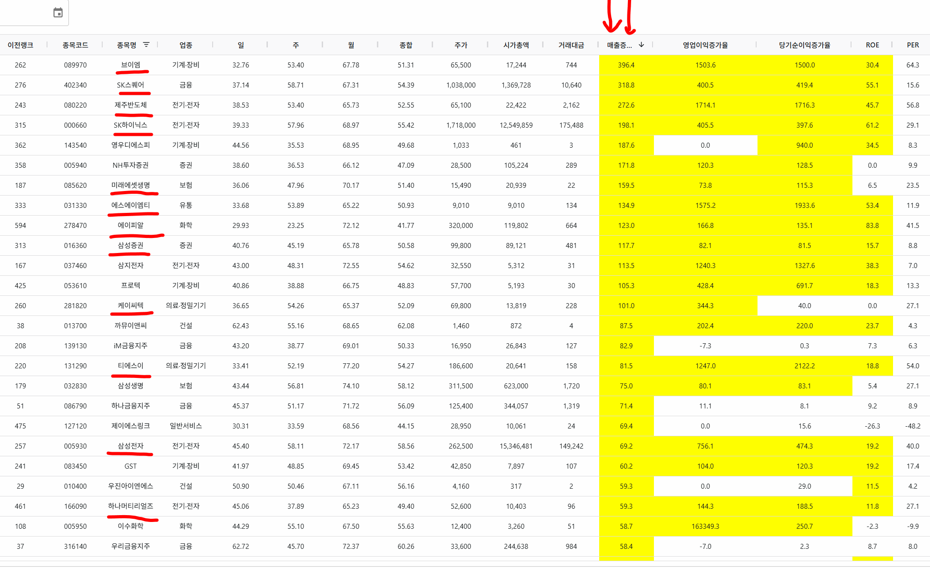Select the stock name NH투자증권

tap(131, 165)
